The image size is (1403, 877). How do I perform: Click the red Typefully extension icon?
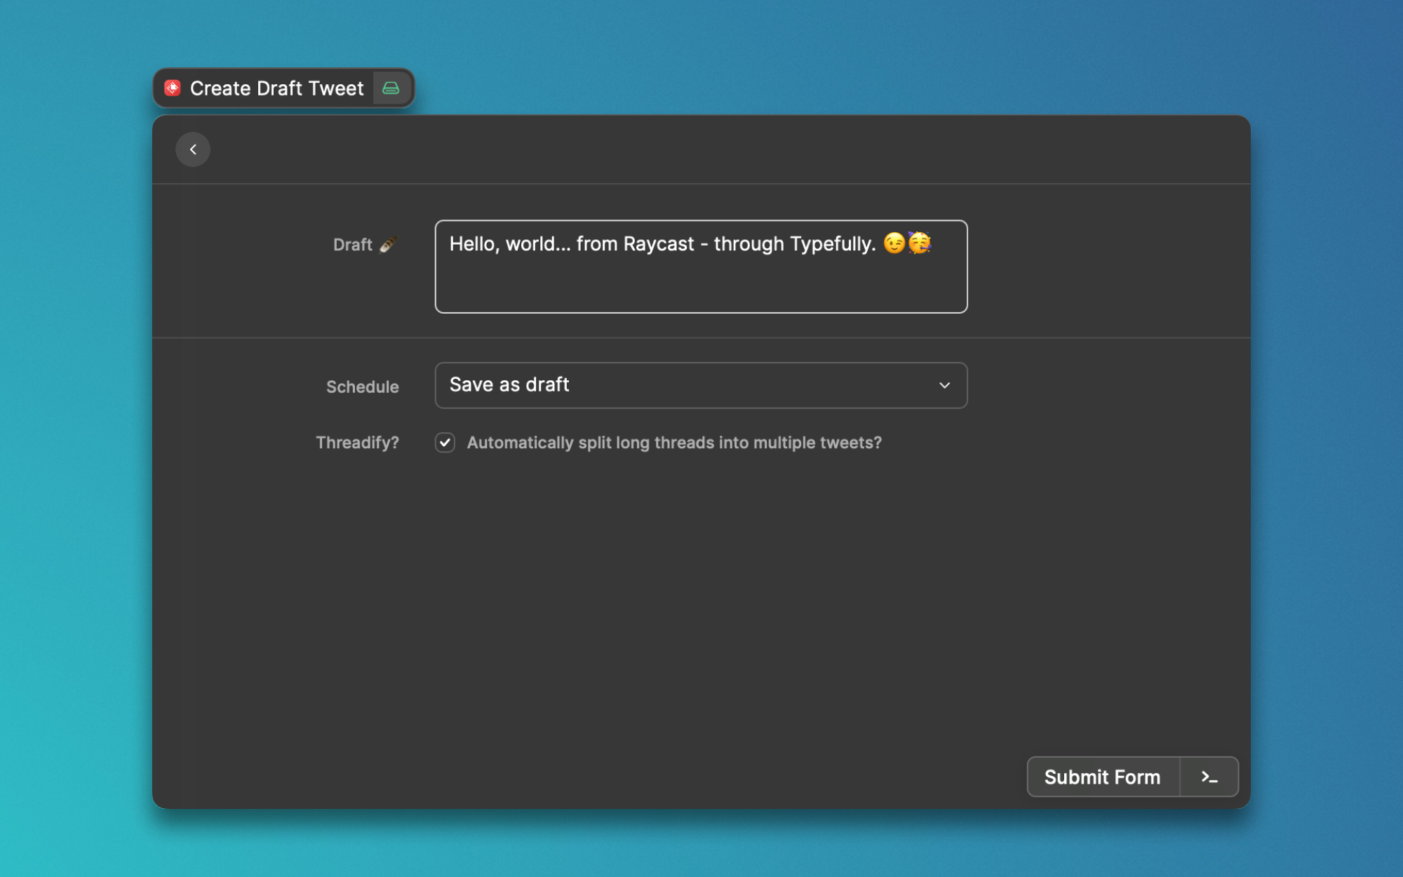pyautogui.click(x=173, y=88)
